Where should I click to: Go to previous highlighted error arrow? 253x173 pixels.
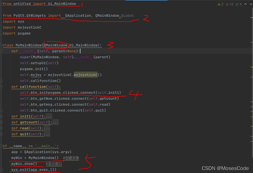[245, 4]
